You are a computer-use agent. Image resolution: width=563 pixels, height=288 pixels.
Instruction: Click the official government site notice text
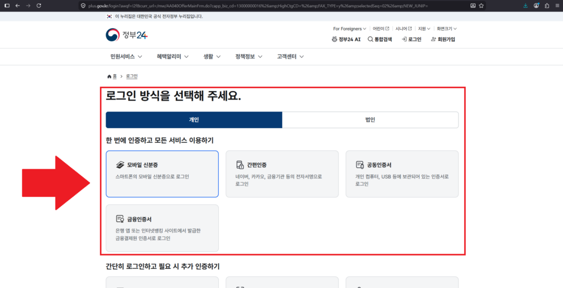click(x=159, y=16)
